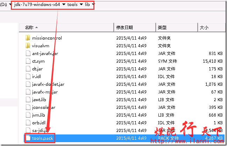Navigate to jdk-7u79-windows-x64 breadcrumb segment
Screen dimensions: 227x146
(x=37, y=5)
